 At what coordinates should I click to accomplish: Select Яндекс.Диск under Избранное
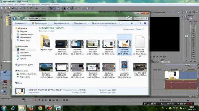tap(25, 40)
